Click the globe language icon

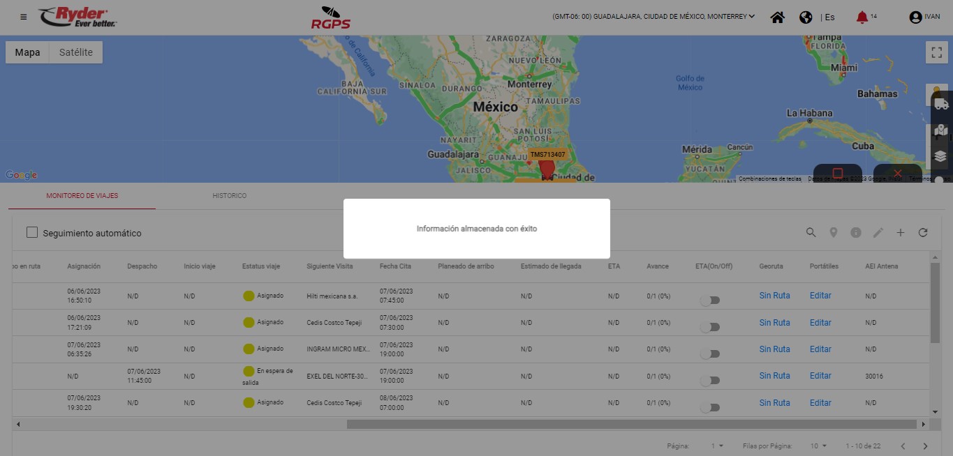pos(806,17)
